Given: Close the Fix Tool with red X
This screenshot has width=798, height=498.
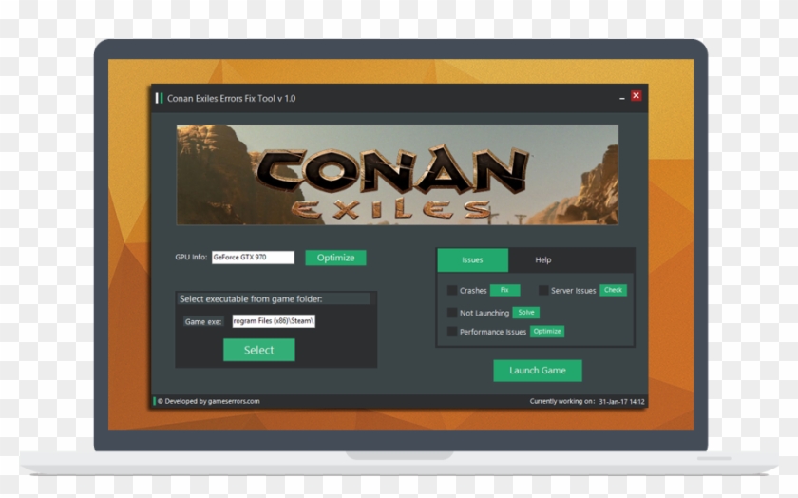Looking at the screenshot, I should [x=636, y=96].
